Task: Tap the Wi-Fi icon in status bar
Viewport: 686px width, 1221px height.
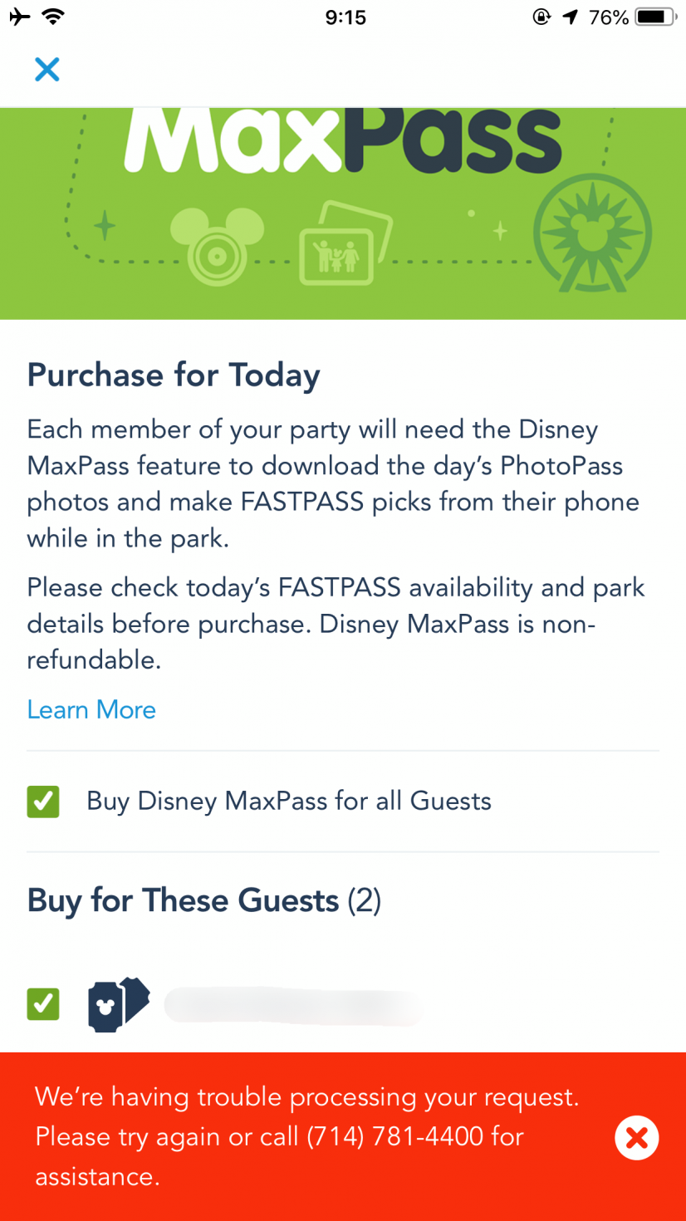Action: coord(54,17)
